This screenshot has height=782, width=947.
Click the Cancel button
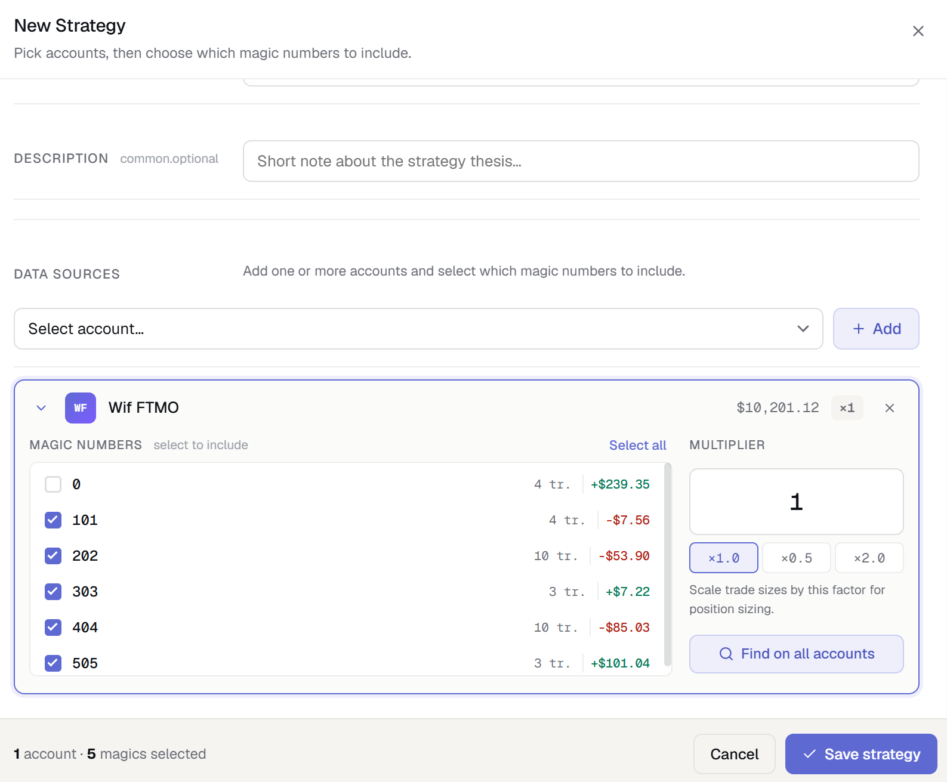[x=734, y=754]
